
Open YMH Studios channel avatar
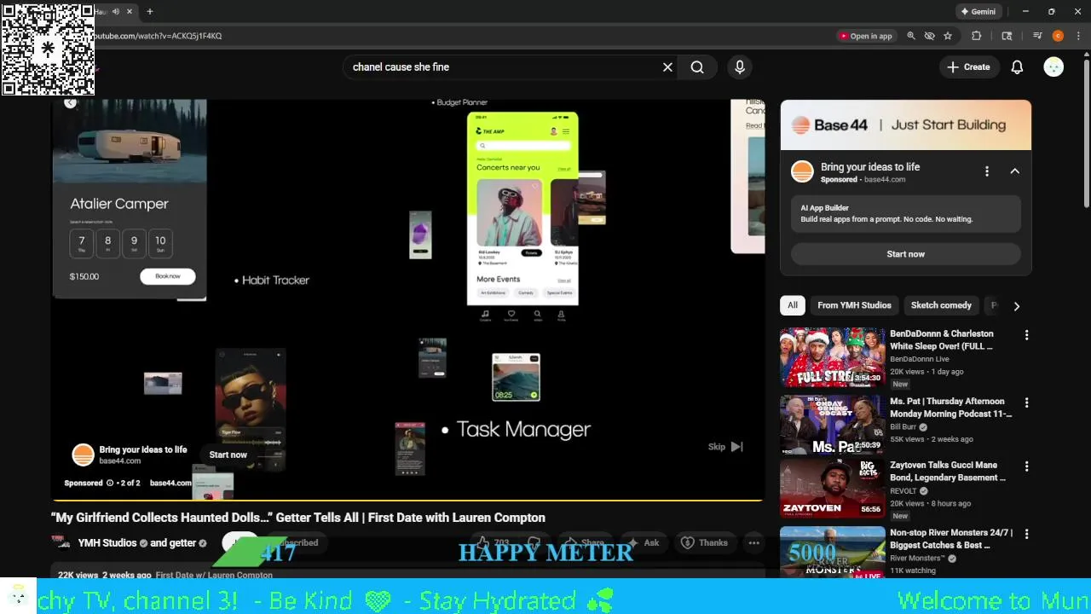pyautogui.click(x=61, y=542)
